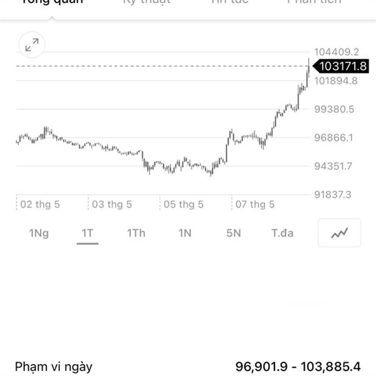Go to the Tin tức tab
This screenshot has width=376, height=376.
click(x=230, y=2)
